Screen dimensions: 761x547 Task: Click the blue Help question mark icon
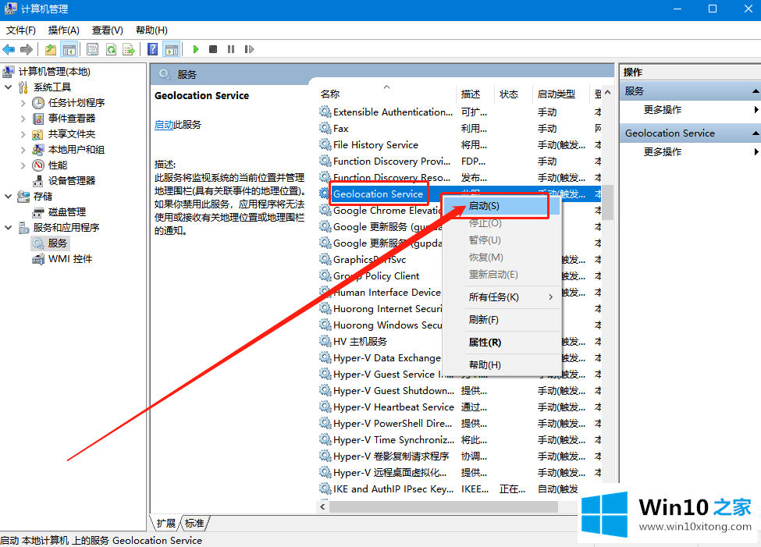[x=152, y=49]
